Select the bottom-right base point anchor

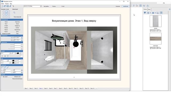[x=9, y=17]
